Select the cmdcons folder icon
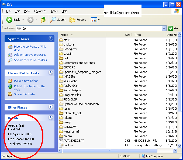Image resolution: width=183 pixels, height=160 pixels. tap(61, 44)
